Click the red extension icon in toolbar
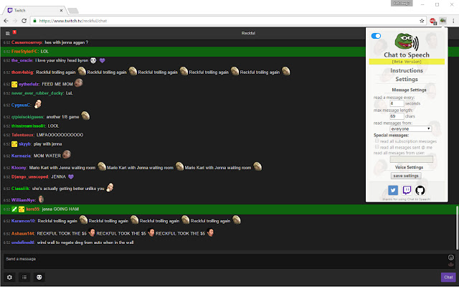Viewport: 459px width, 287px height. pos(432,21)
